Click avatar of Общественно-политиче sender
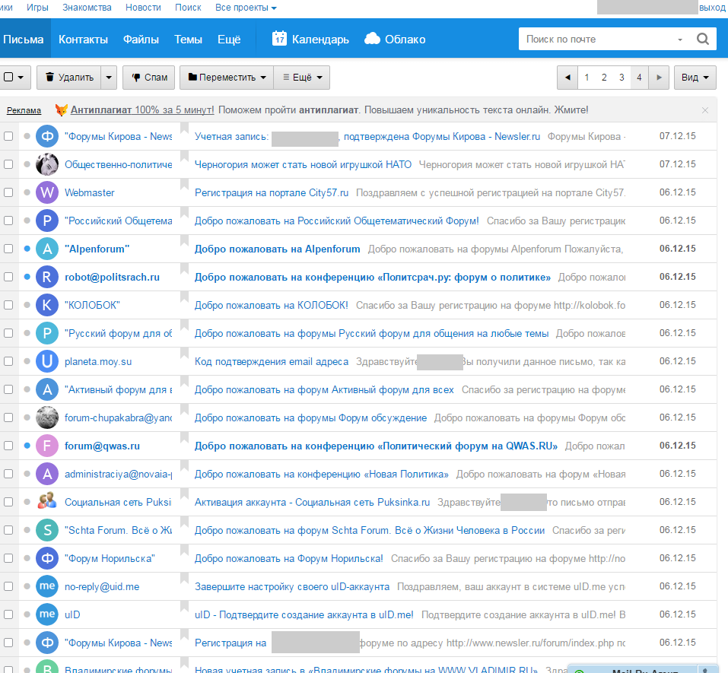Image resolution: width=728 pixels, height=673 pixels. [47, 164]
